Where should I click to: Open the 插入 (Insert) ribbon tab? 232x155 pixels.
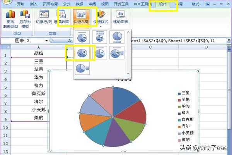click(33, 4)
